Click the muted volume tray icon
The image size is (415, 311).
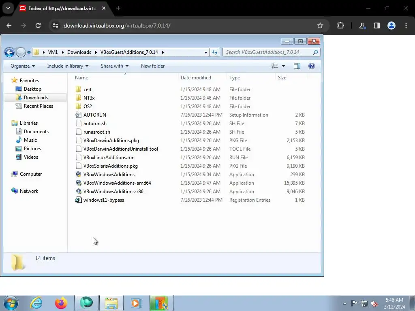click(x=374, y=303)
